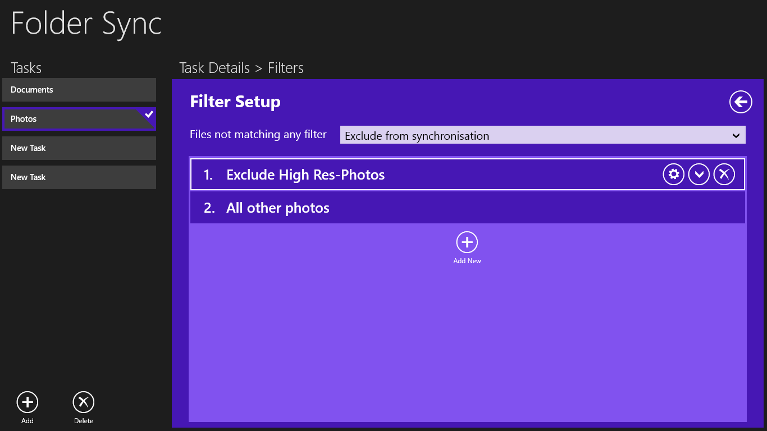Click the checkmark on Photos task
The image size is (767, 431).
pyautogui.click(x=149, y=114)
